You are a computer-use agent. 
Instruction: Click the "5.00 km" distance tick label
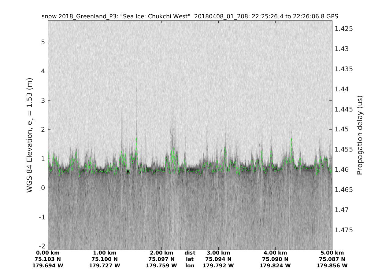(332, 253)
